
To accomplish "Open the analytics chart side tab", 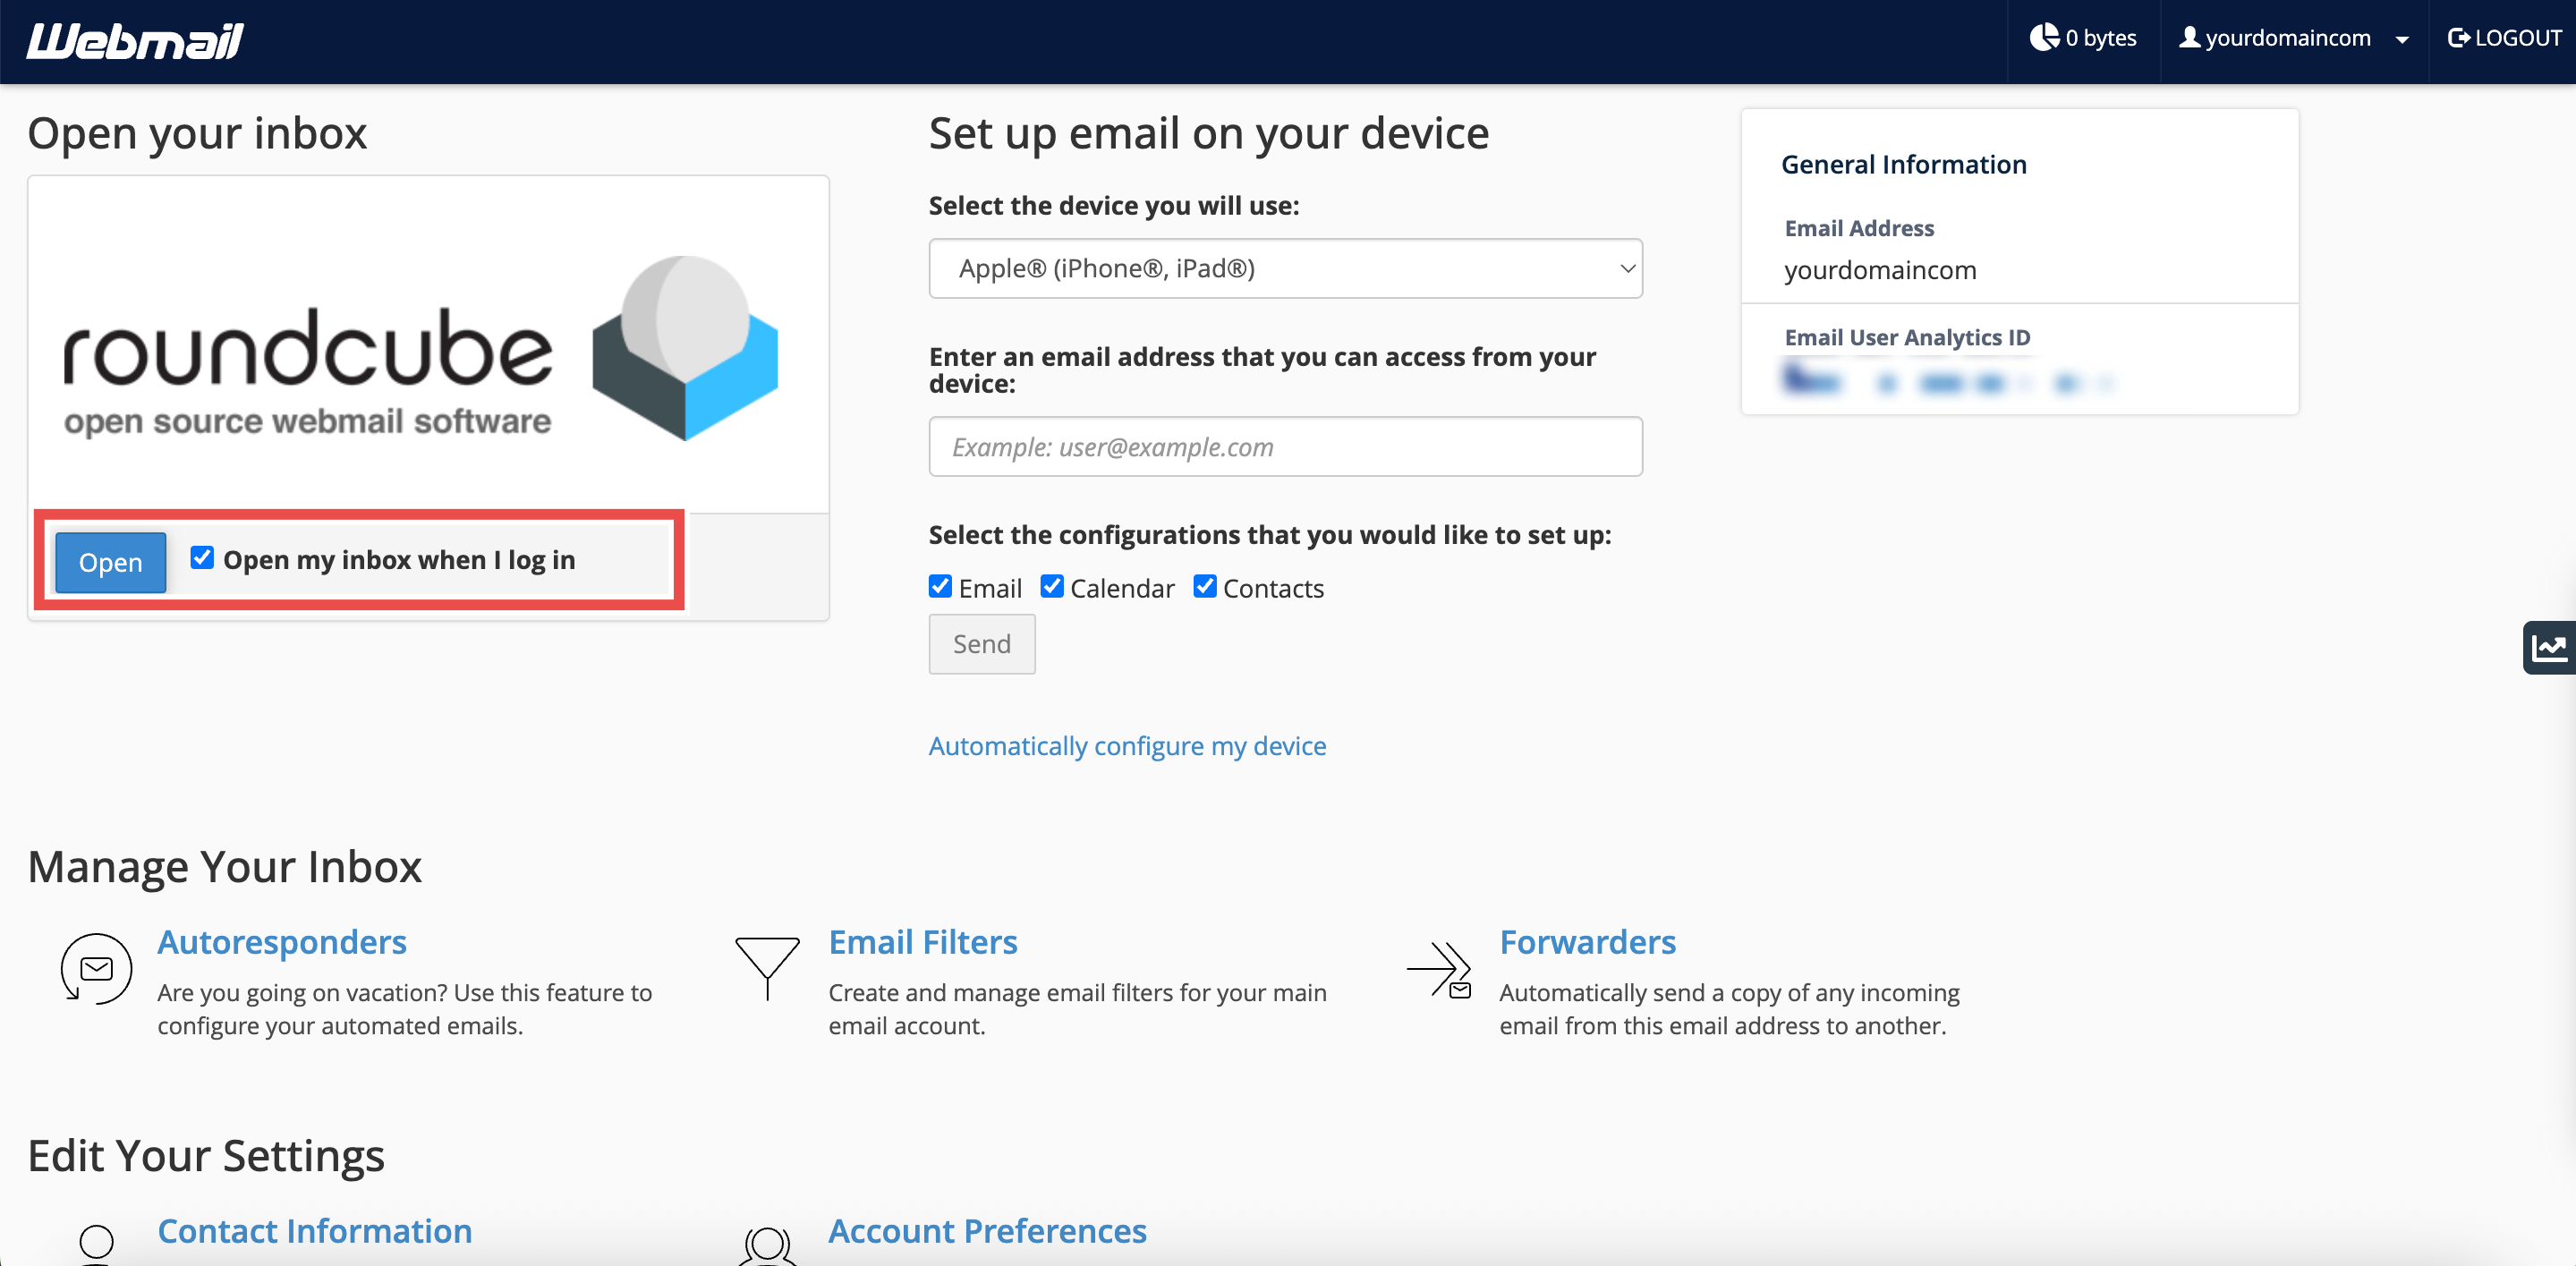I will pos(2549,648).
